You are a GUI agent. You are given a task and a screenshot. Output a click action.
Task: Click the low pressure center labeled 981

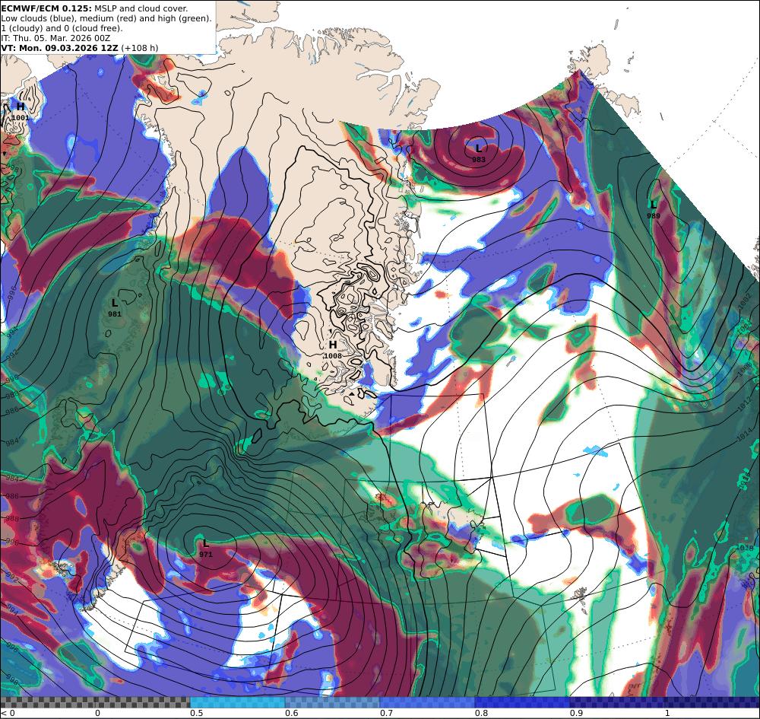tap(115, 307)
